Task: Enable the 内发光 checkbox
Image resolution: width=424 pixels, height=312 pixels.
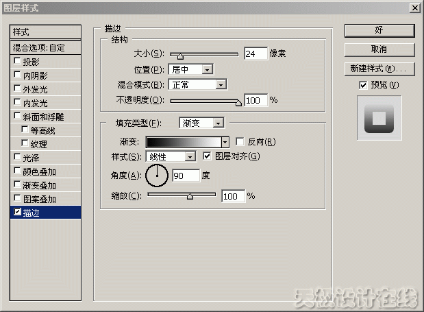Action: pos(17,102)
